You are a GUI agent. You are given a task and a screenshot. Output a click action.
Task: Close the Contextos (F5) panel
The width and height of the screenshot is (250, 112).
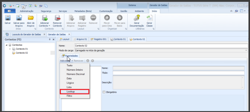[x=54, y=39]
